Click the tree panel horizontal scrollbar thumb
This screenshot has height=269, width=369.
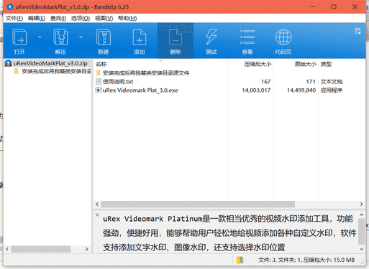[41, 249]
